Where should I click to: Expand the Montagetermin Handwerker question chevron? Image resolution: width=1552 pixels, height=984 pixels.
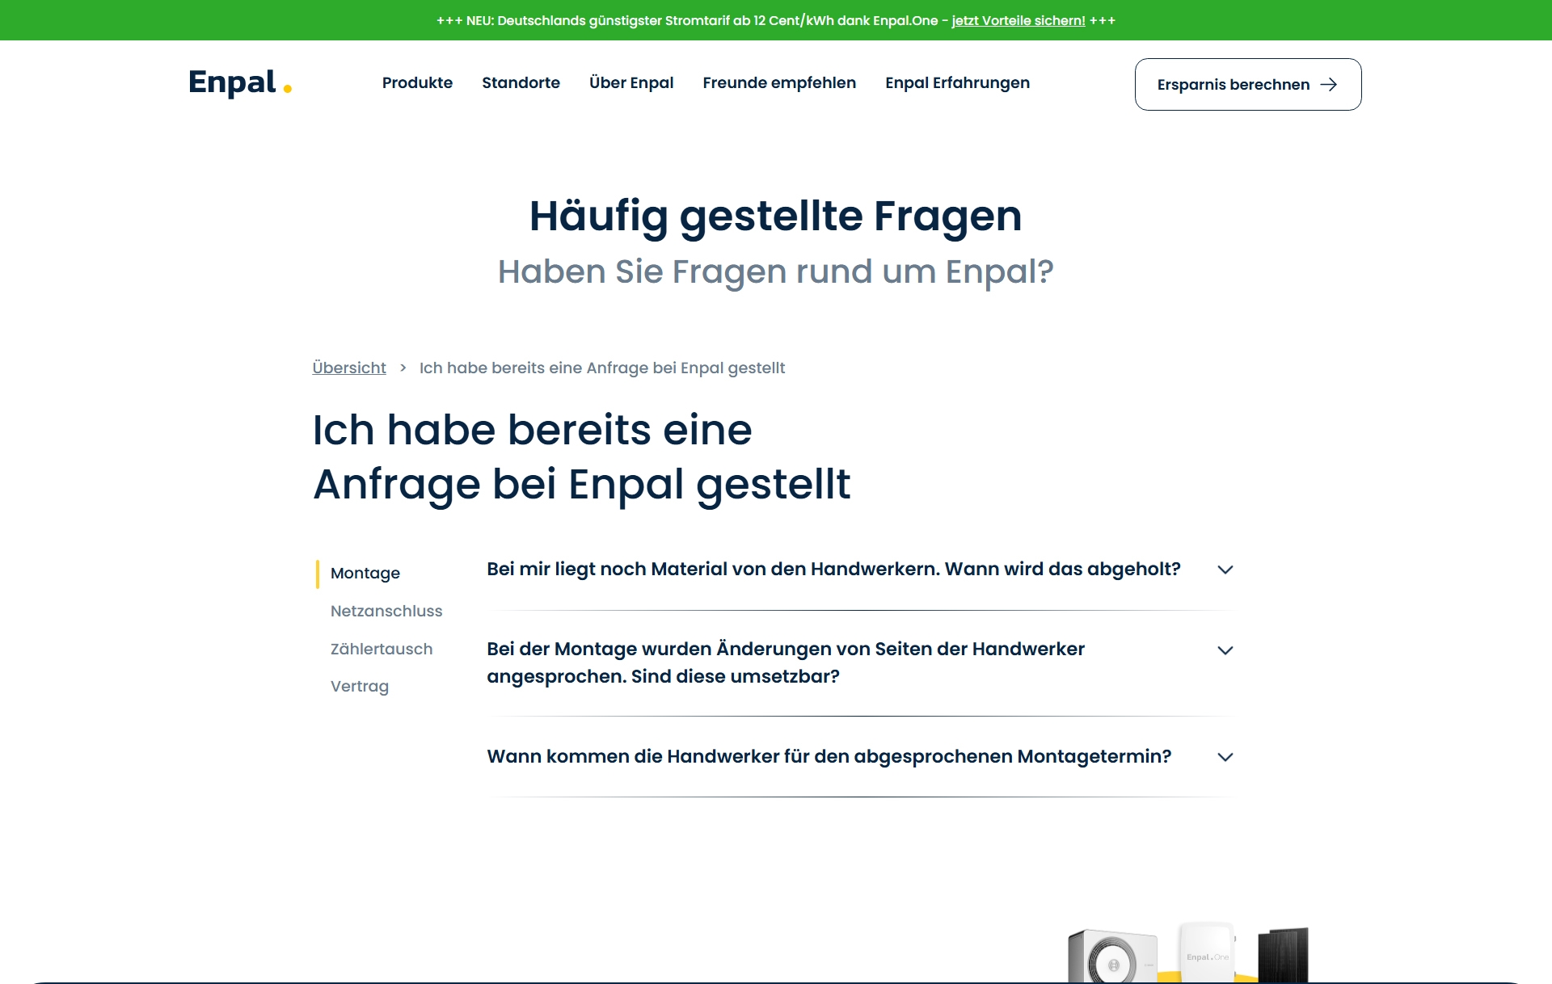click(1225, 757)
